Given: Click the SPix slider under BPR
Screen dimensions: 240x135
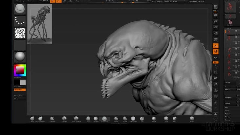Looking at the screenshot, I should pos(216,11).
